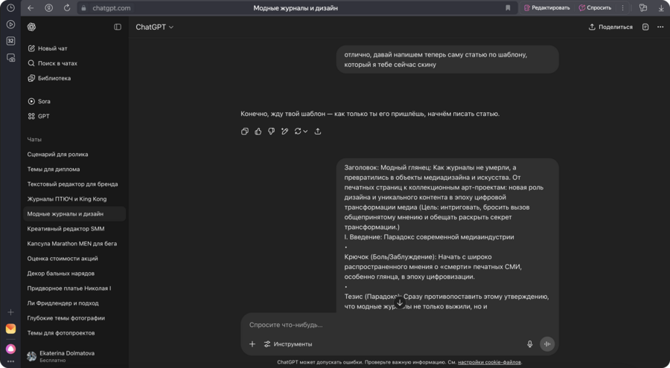Open Поиск в чатах

(x=74, y=63)
